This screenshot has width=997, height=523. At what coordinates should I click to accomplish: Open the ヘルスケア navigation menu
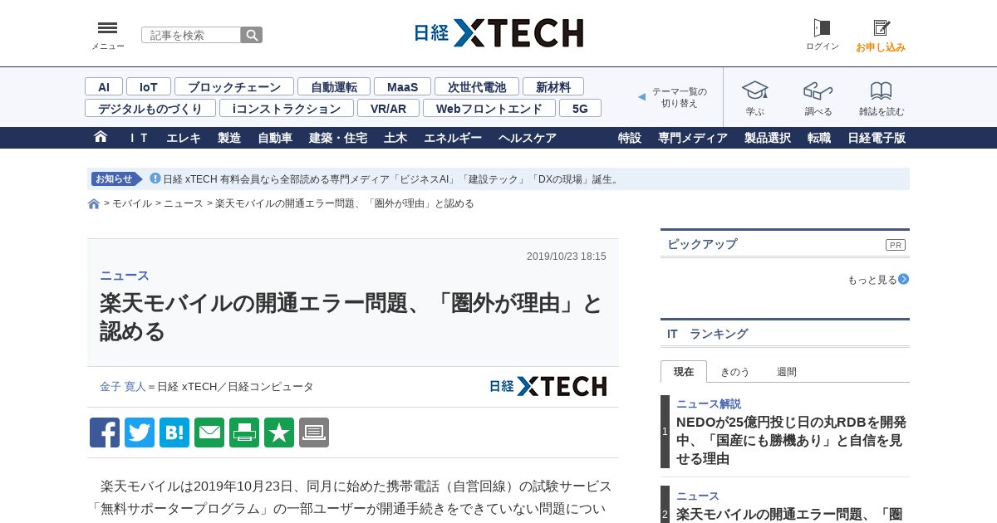coord(528,138)
